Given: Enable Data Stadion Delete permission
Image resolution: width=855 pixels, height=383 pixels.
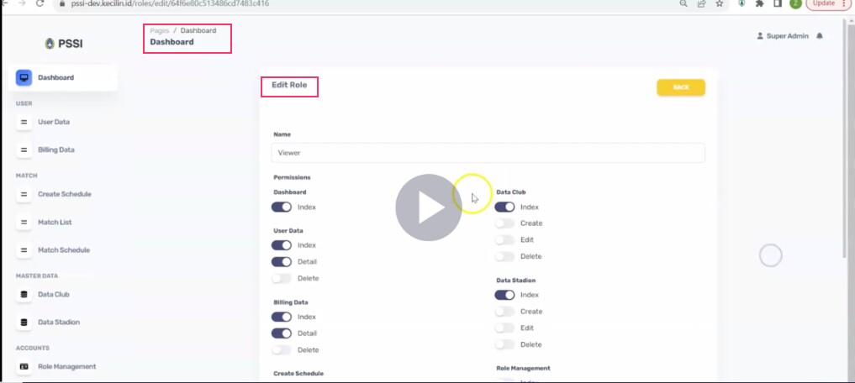Looking at the screenshot, I should 504,344.
